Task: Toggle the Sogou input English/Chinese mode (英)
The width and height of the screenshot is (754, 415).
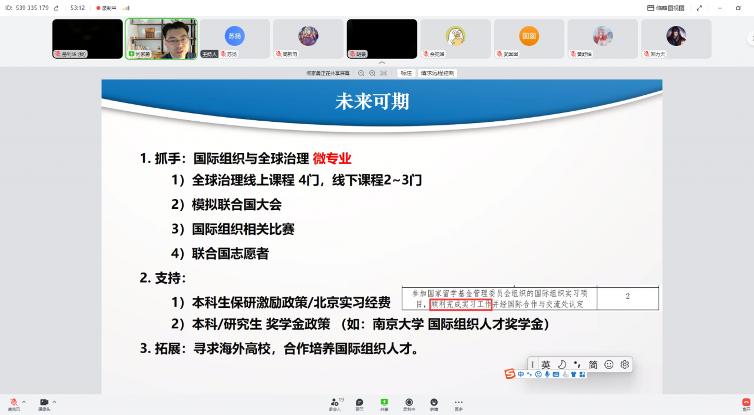Action: click(546, 364)
